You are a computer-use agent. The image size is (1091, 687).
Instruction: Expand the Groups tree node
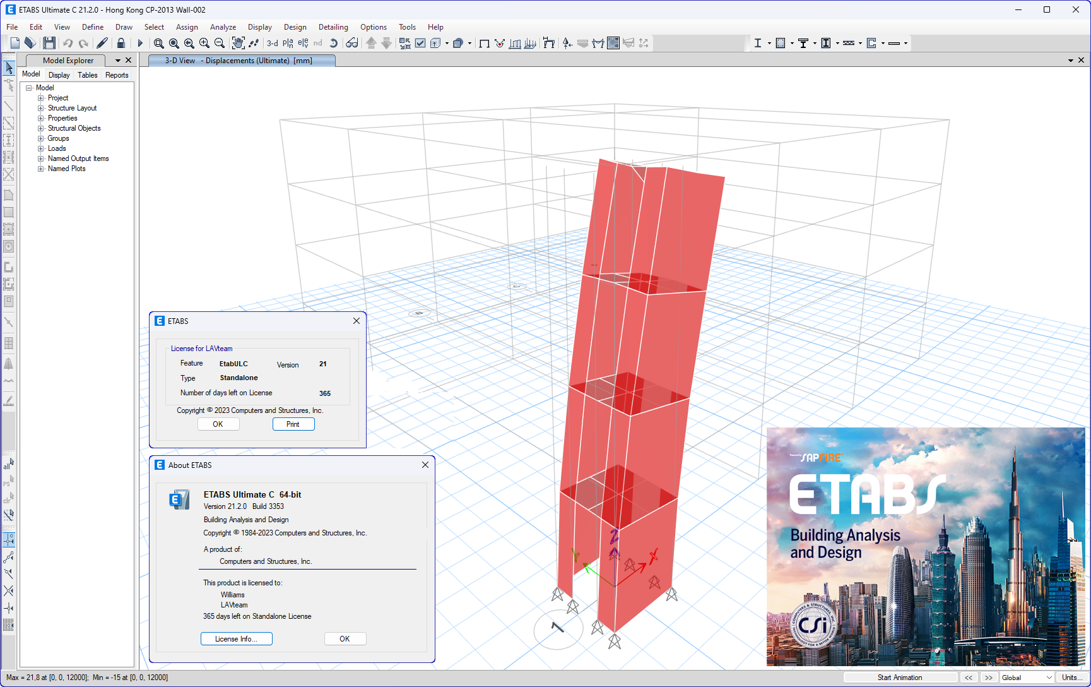[x=41, y=138]
